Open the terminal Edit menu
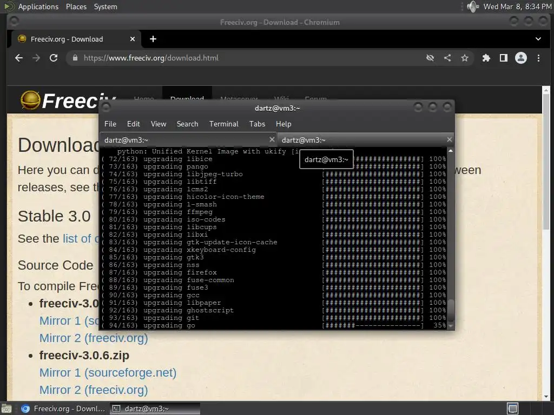 click(134, 124)
